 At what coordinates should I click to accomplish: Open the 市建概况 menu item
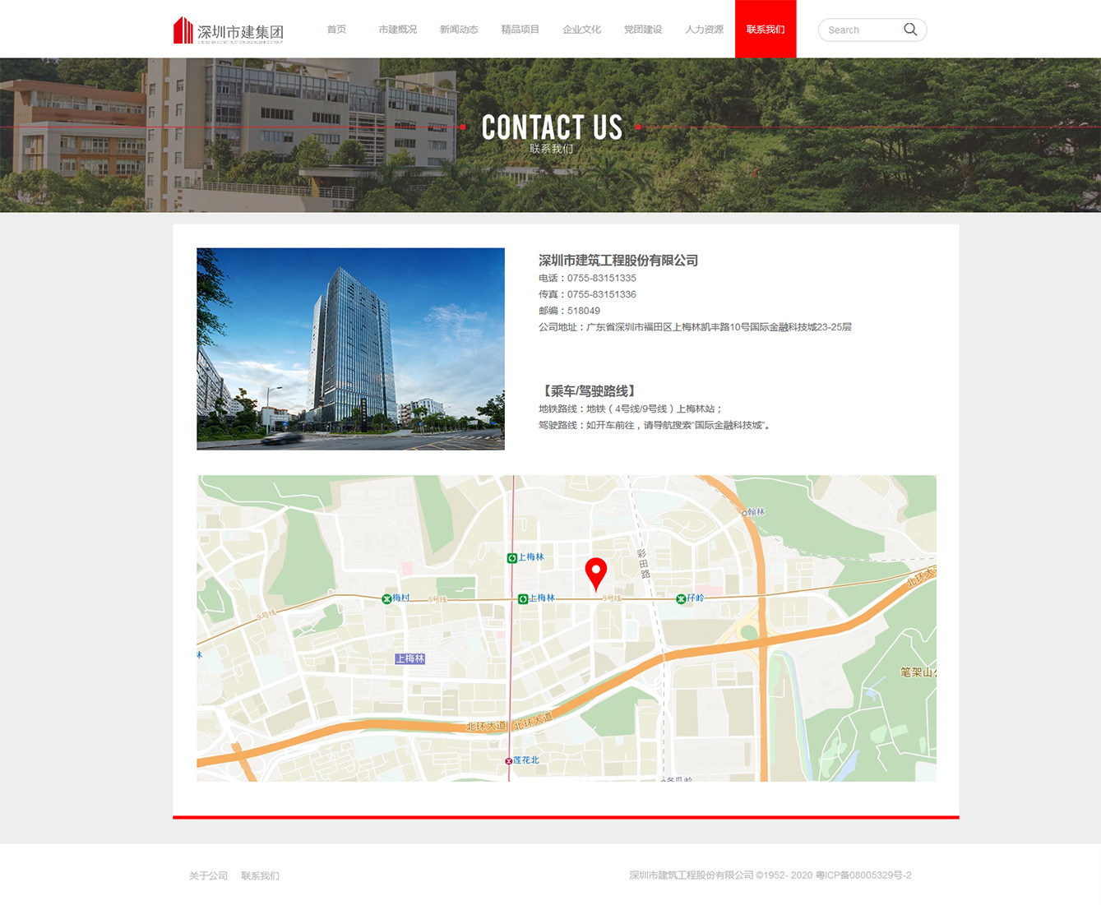[x=397, y=30]
